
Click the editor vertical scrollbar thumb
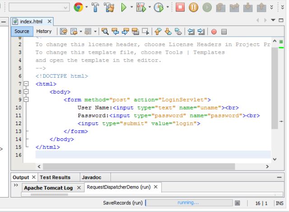[x=275, y=88]
